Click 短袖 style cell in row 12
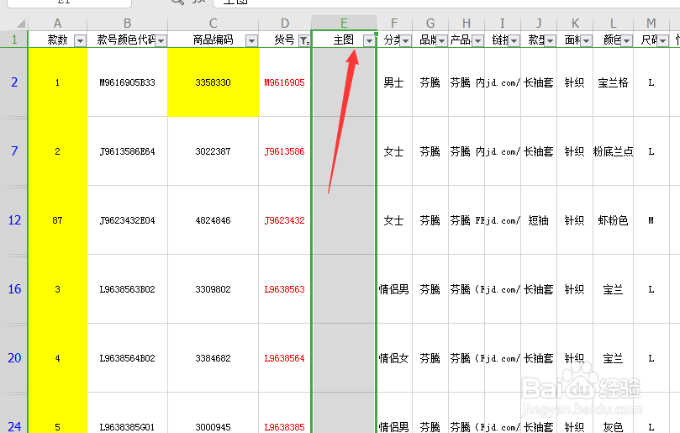This screenshot has height=433, width=680. point(538,220)
